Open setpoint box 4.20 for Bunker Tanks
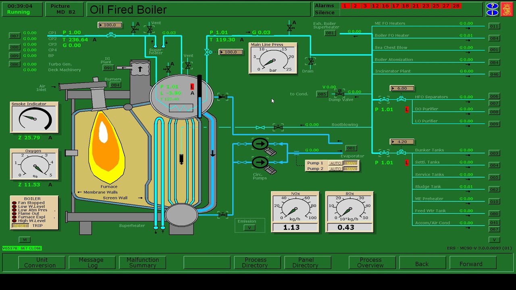 [x=402, y=142]
